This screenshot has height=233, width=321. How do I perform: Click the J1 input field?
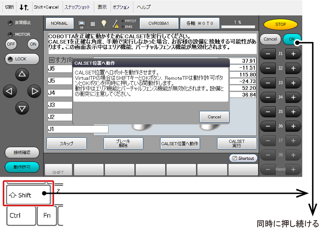tap(78, 129)
